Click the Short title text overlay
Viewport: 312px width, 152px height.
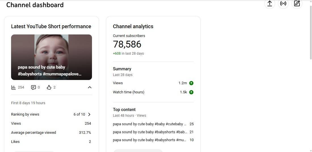coord(49,71)
